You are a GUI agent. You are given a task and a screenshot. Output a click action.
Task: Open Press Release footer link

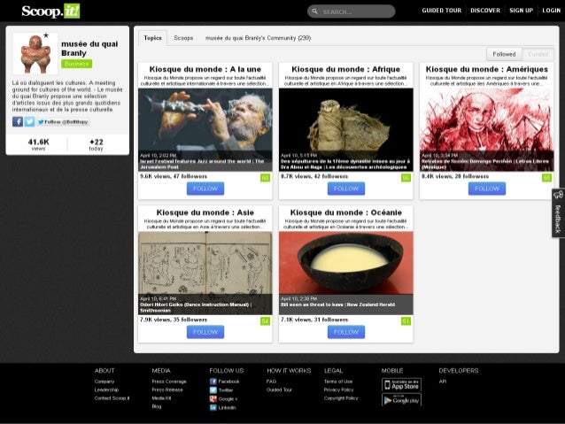[167, 389]
